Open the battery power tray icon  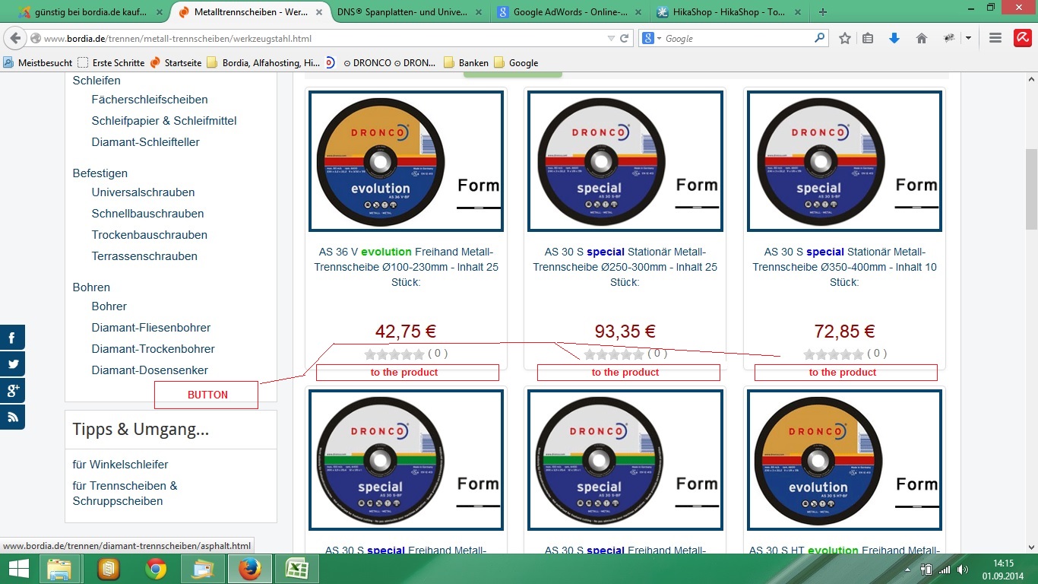pos(926,570)
